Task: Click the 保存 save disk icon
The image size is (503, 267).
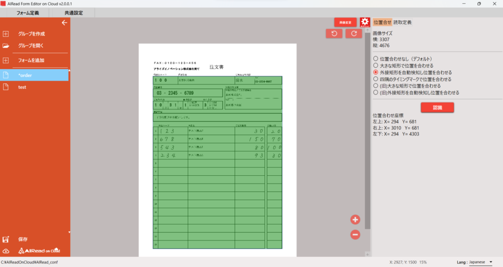Action: (x=6, y=240)
